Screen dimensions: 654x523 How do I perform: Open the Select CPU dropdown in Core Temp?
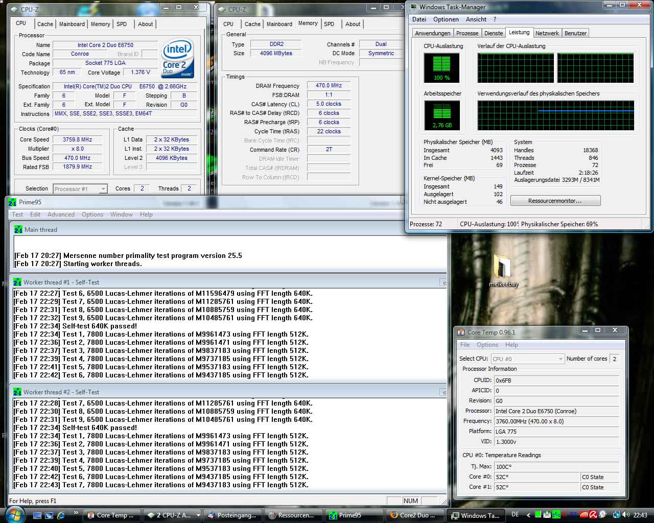click(528, 359)
